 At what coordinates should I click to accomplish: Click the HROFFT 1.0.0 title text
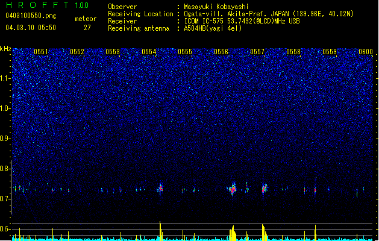[48, 5]
